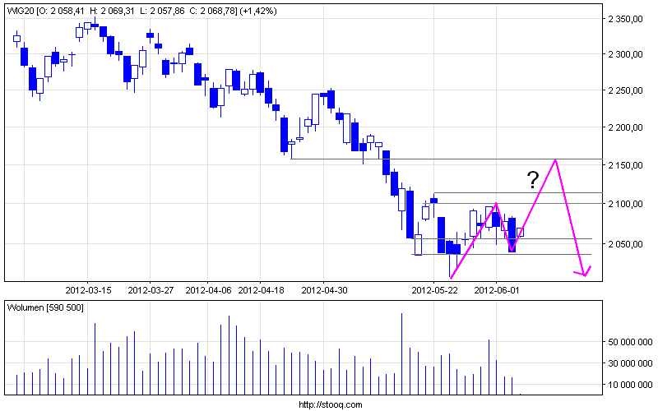Click the last white candle on chart

[520, 233]
